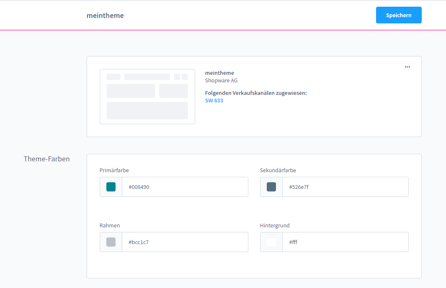Edit the Hintergrund hex field #fff
The height and width of the screenshot is (288, 446).
[x=345, y=242]
